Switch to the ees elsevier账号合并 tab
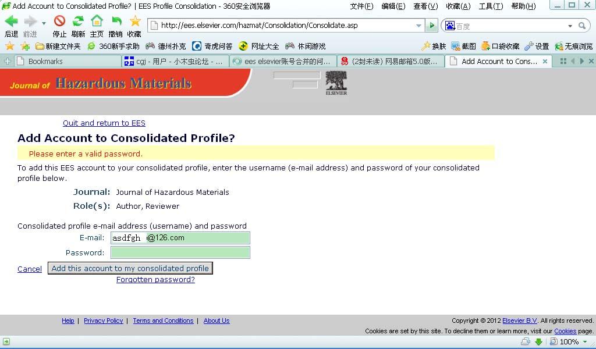This screenshot has width=596, height=349. coord(283,62)
